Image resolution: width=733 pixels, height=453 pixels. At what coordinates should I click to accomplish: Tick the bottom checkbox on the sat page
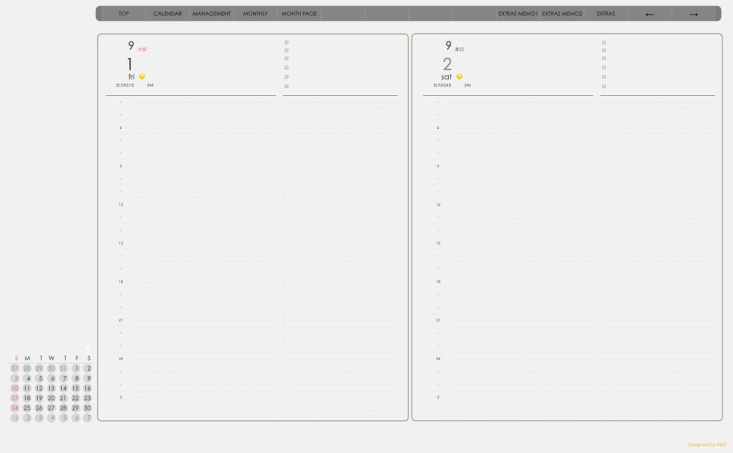pyautogui.click(x=604, y=86)
